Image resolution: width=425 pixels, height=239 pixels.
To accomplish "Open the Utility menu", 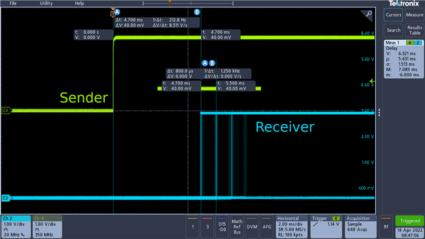I will pyautogui.click(x=46, y=3).
